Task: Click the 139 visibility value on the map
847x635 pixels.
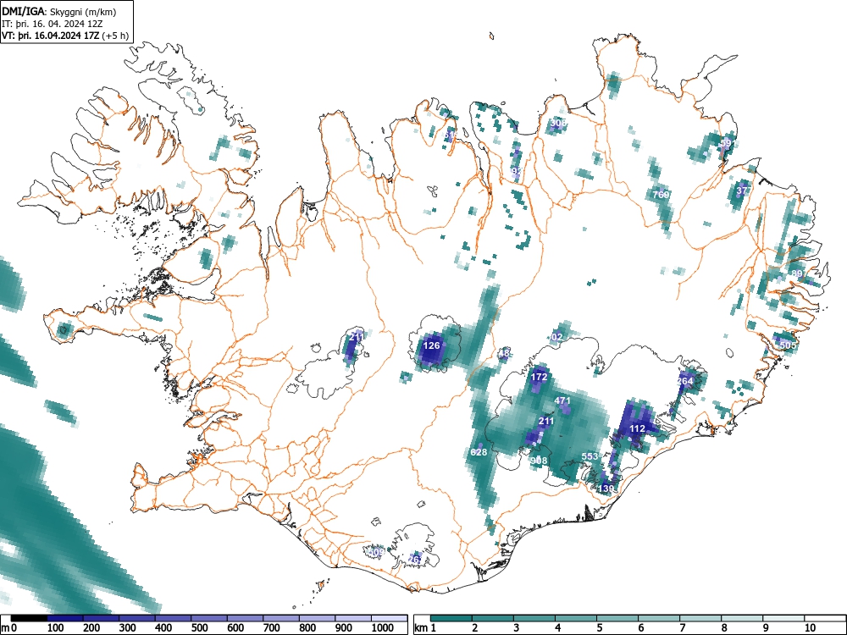Action: click(x=606, y=489)
